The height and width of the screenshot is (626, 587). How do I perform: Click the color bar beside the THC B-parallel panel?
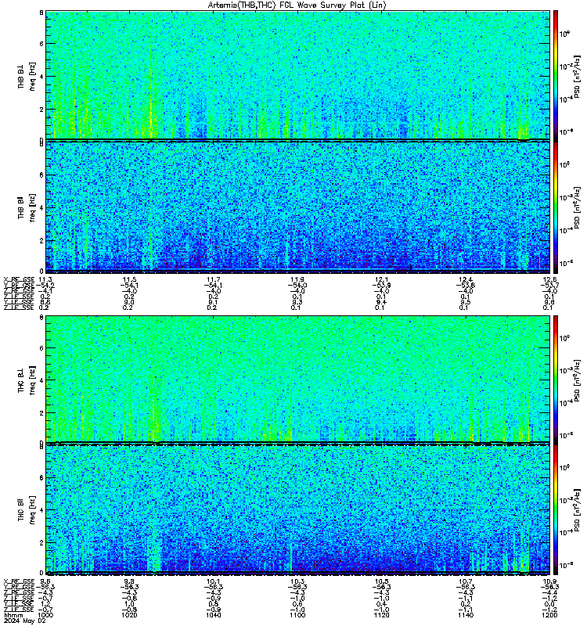pos(556,509)
